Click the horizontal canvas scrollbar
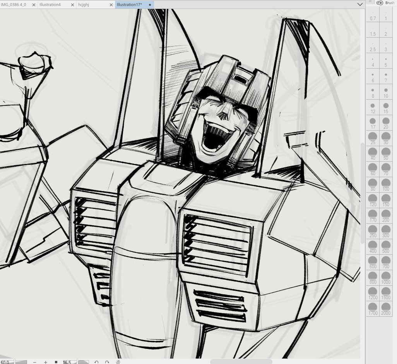397x364 pixels. pyautogui.click(x=241, y=361)
